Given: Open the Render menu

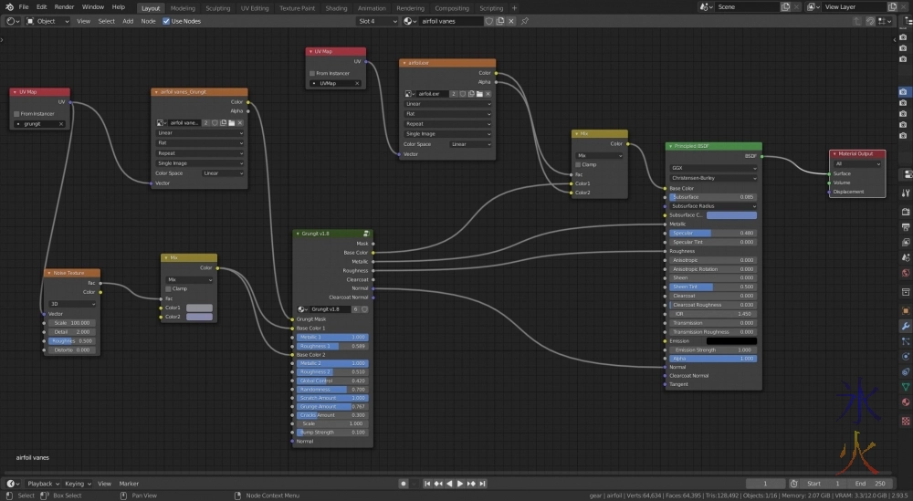Looking at the screenshot, I should point(64,7).
